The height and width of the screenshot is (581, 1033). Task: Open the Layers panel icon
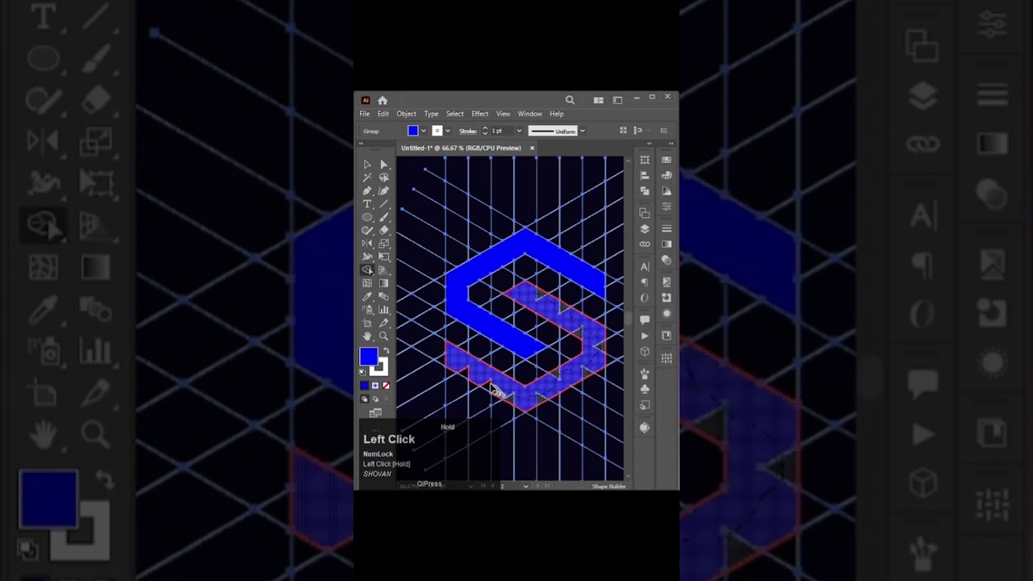pos(644,228)
